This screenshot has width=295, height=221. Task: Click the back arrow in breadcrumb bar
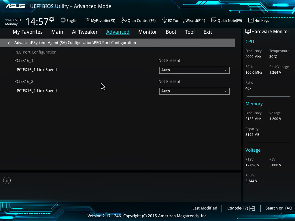9,43
